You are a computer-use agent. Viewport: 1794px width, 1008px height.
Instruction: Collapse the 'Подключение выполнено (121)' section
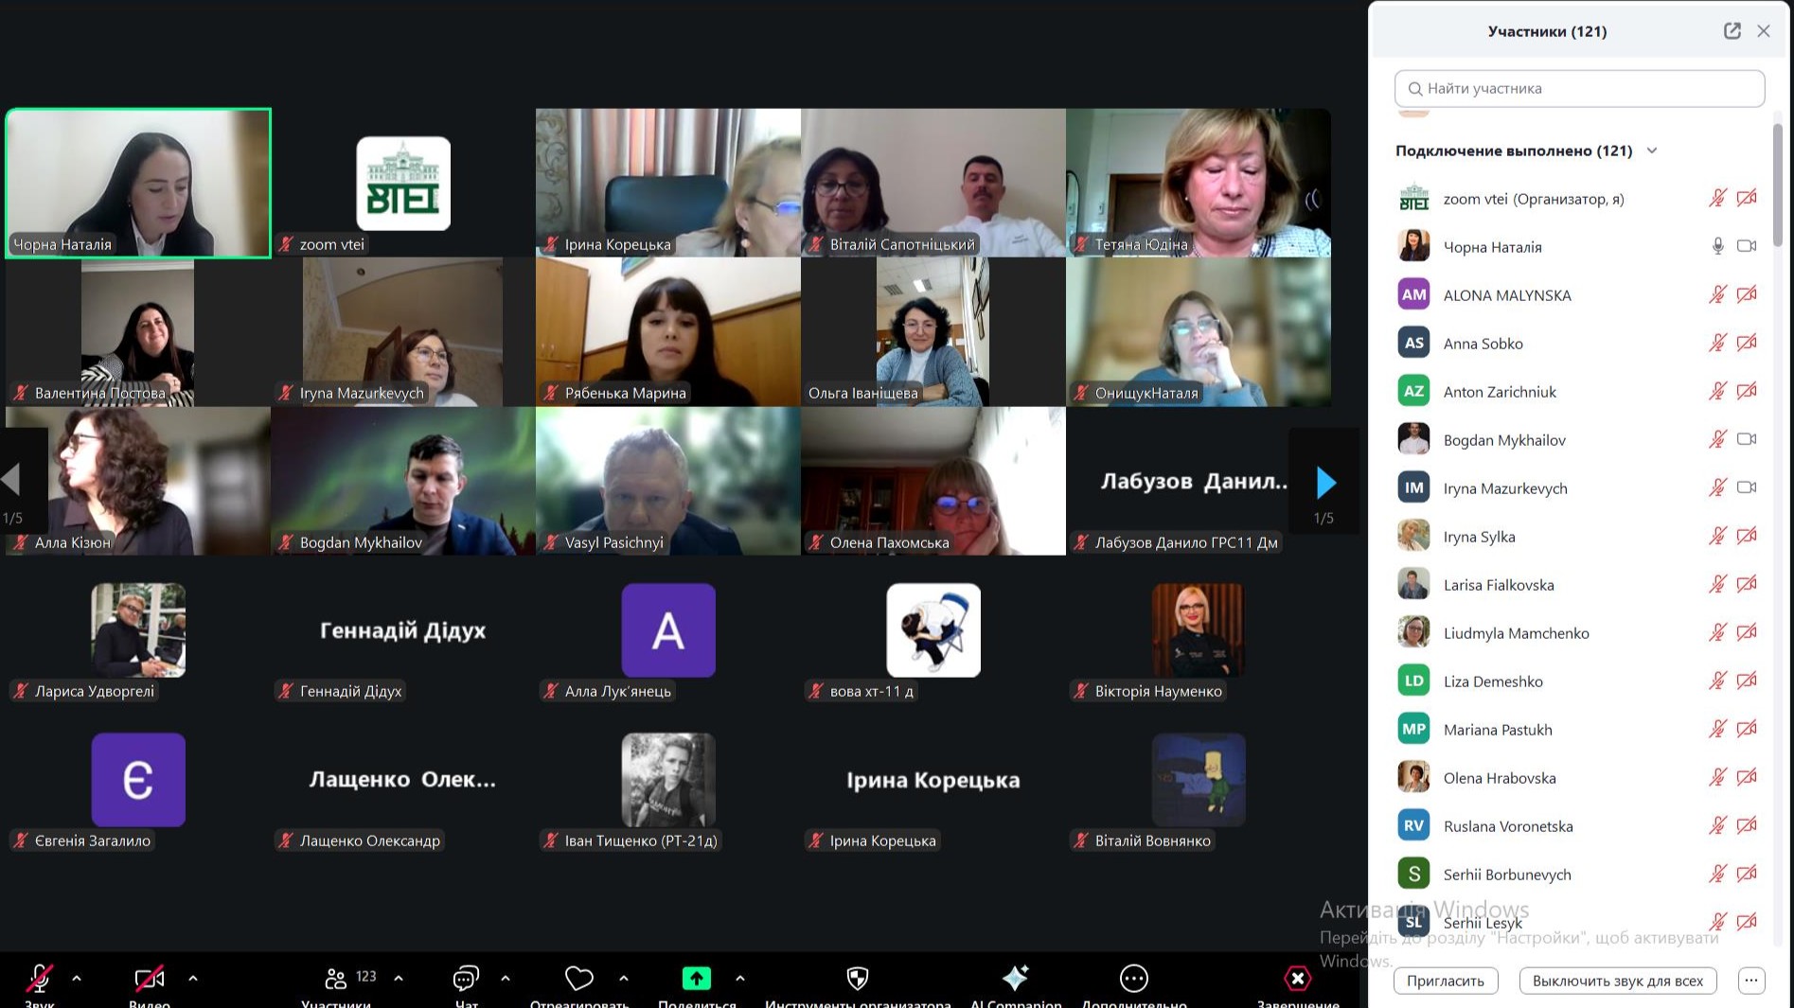1652,150
